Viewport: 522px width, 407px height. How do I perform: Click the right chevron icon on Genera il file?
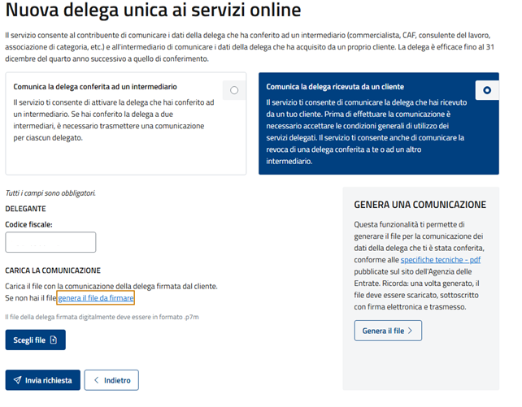[x=411, y=331]
